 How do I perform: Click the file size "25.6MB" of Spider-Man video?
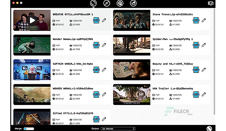[176, 49]
